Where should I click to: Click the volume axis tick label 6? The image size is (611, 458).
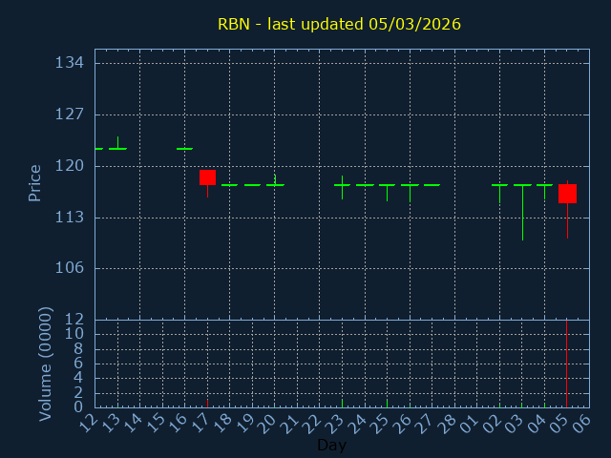click(x=79, y=364)
